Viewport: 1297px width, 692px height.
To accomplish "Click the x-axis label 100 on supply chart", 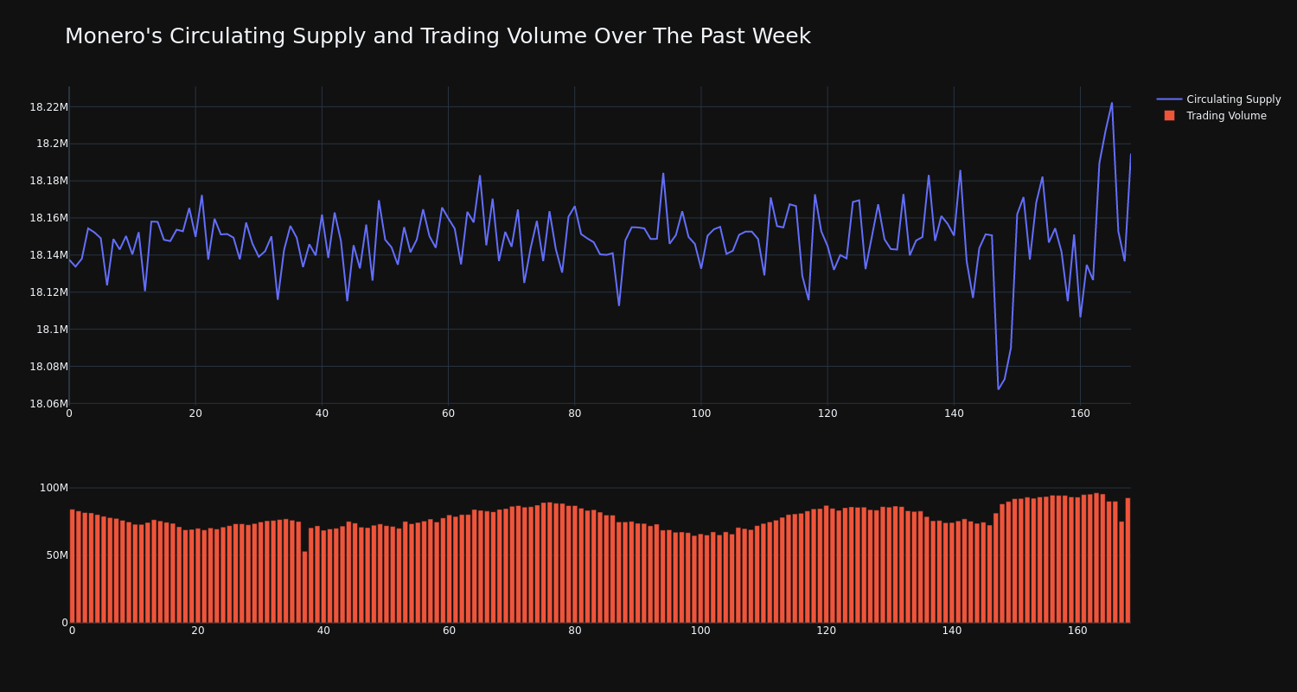I will pyautogui.click(x=700, y=413).
